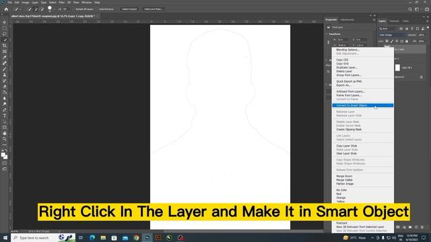Open the Filter menu
Viewport: 431px width, 242px height.
(x=61, y=3)
